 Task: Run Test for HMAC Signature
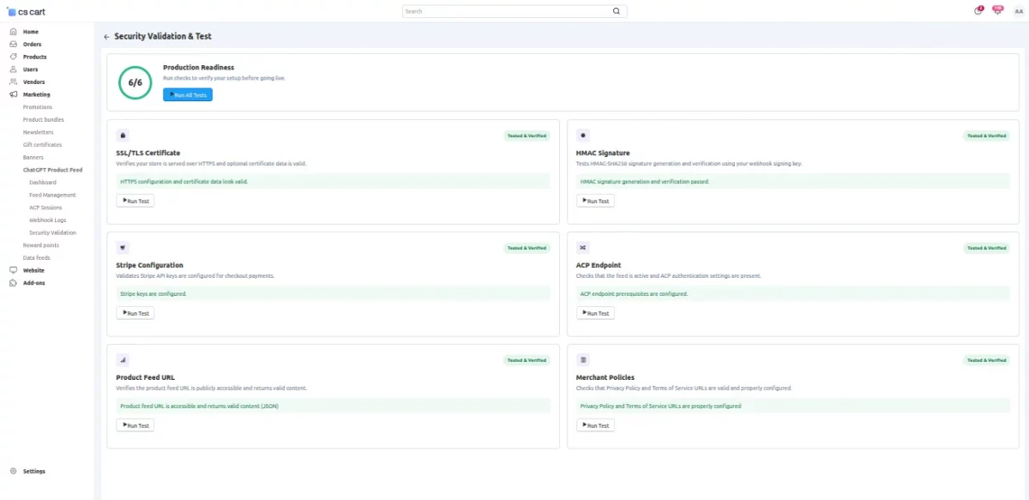[x=596, y=202]
